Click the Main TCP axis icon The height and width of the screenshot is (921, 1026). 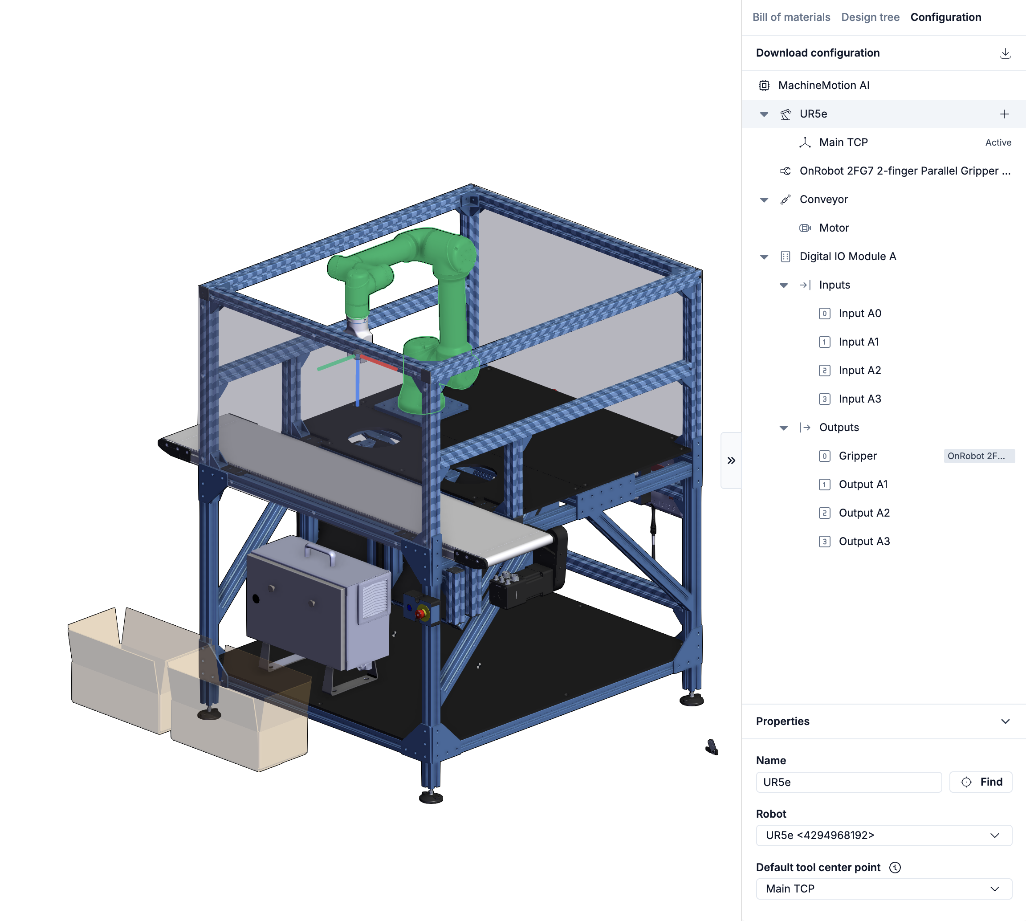click(x=805, y=143)
